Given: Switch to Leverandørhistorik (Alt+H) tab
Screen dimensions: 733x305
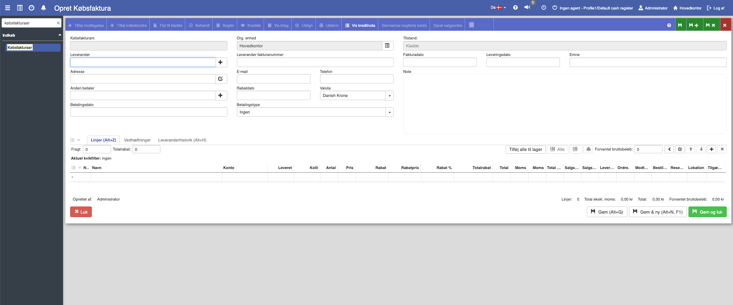Looking at the screenshot, I should coord(182,140).
